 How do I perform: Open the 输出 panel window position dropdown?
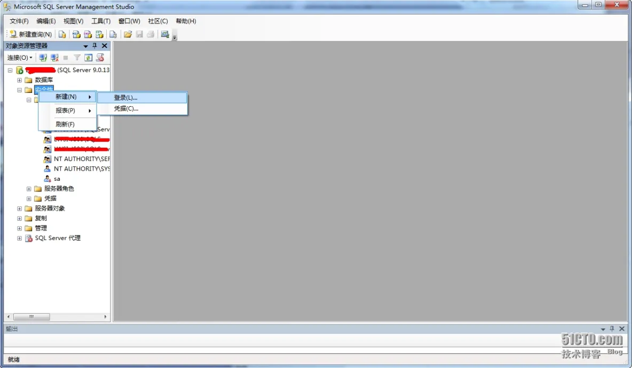pyautogui.click(x=603, y=330)
